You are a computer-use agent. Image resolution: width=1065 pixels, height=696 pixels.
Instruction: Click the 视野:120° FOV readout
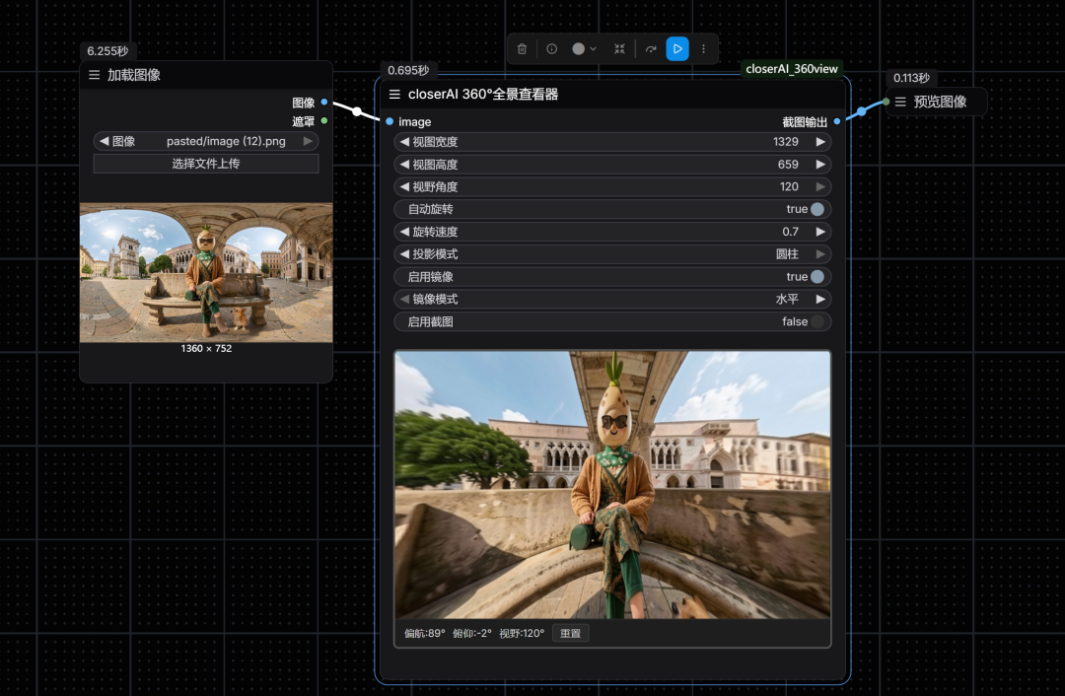(522, 634)
